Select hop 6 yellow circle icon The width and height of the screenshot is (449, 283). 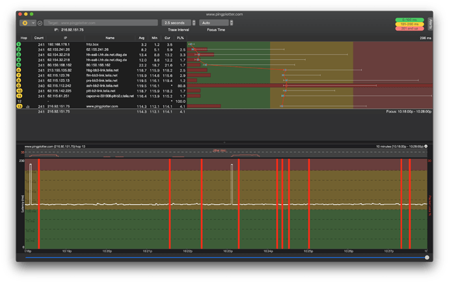pyautogui.click(x=19, y=70)
